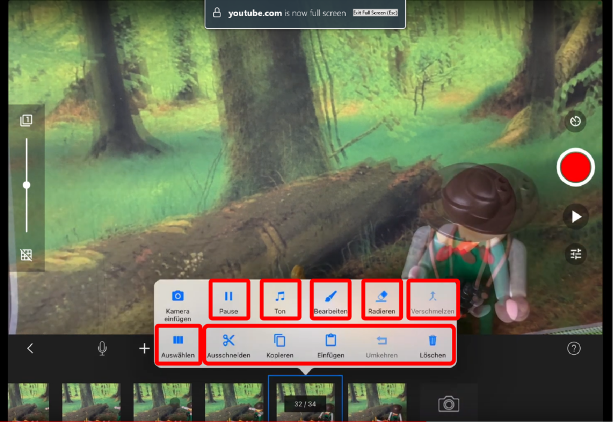Click the microphone to record audio

click(102, 348)
